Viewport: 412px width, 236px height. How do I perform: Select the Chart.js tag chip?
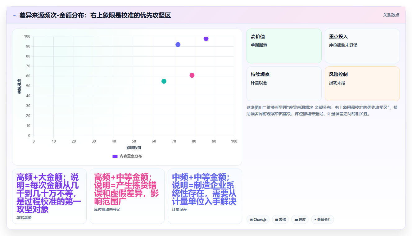(258, 220)
